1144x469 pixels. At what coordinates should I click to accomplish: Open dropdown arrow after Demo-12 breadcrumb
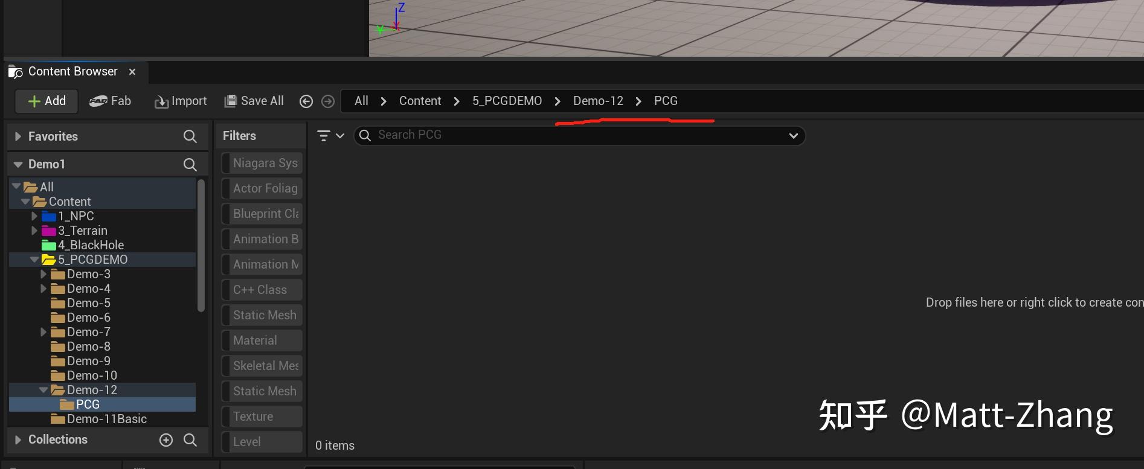point(638,101)
